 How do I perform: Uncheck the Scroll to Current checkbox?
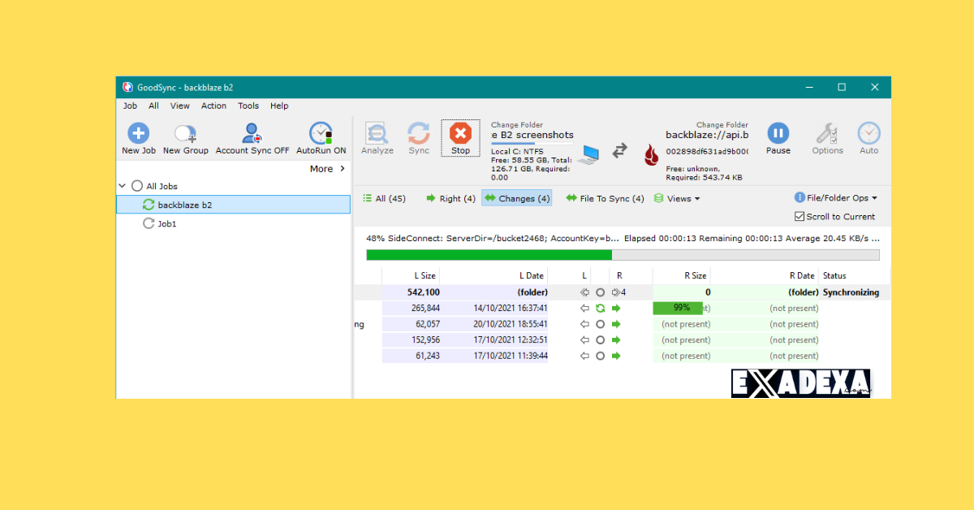point(799,217)
